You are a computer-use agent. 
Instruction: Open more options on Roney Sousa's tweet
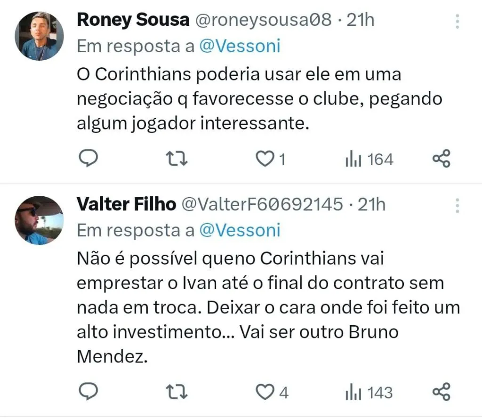[x=457, y=21]
